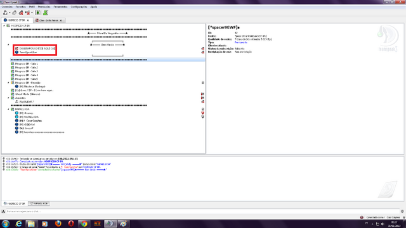Switch to the second server tab
The width and height of the screenshot is (406, 228).
[49, 20]
